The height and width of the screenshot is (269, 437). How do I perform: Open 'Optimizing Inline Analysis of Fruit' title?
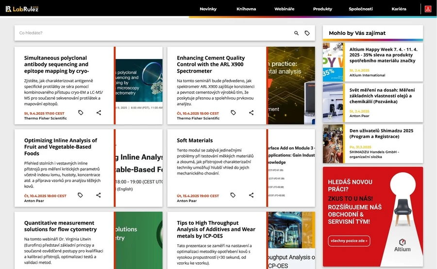[61, 147]
